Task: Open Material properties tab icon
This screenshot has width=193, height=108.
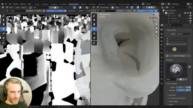Action: pyautogui.click(x=162, y=79)
